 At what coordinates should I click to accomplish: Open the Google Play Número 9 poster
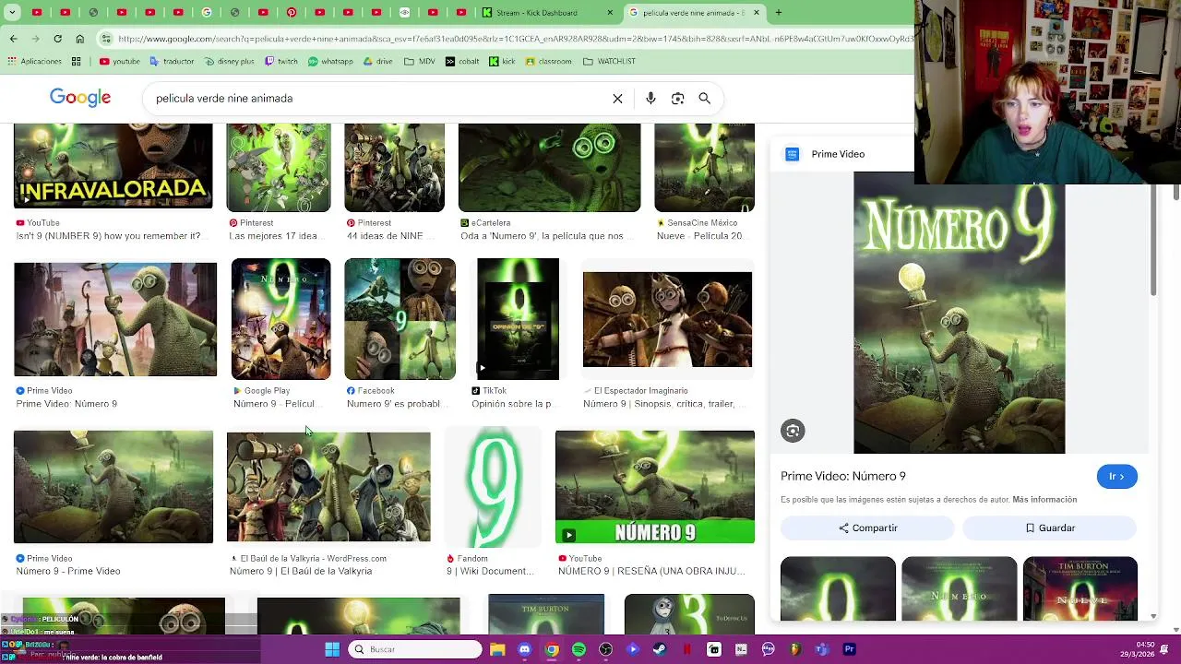(280, 319)
